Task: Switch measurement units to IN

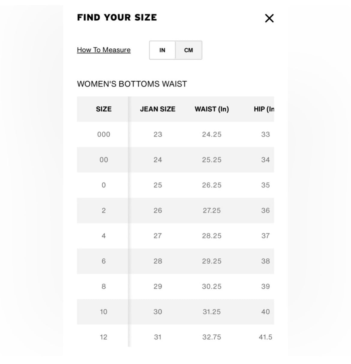Action: click(x=162, y=50)
